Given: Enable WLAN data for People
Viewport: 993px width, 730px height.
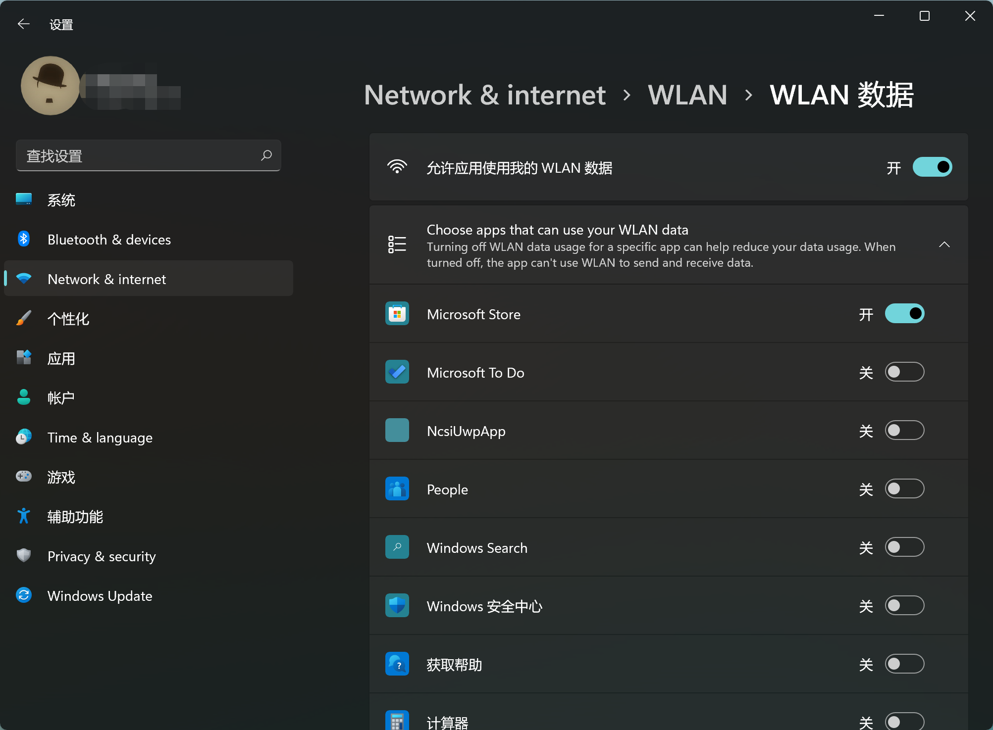Looking at the screenshot, I should [904, 489].
